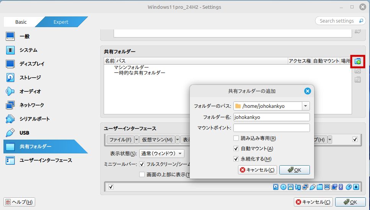Switch to the Basic tab

[21, 22]
